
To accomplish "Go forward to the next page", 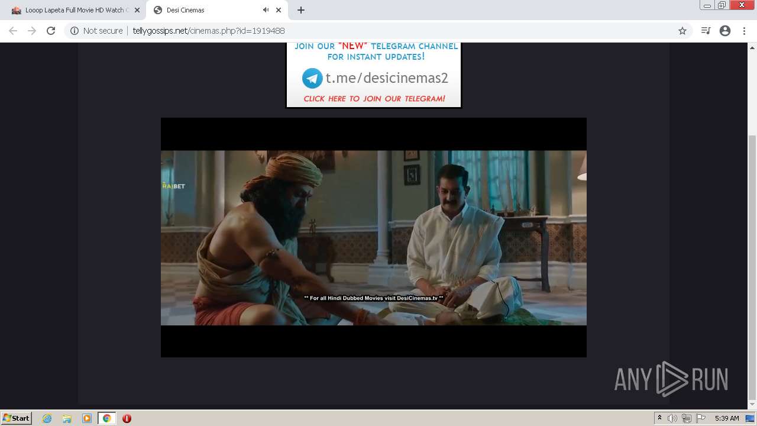I will (x=32, y=31).
